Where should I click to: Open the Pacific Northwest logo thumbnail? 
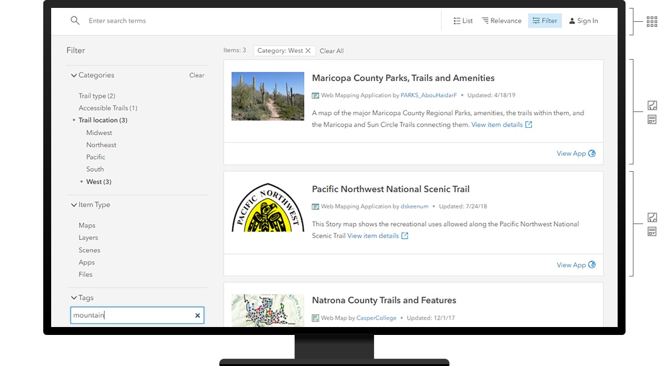click(x=268, y=208)
